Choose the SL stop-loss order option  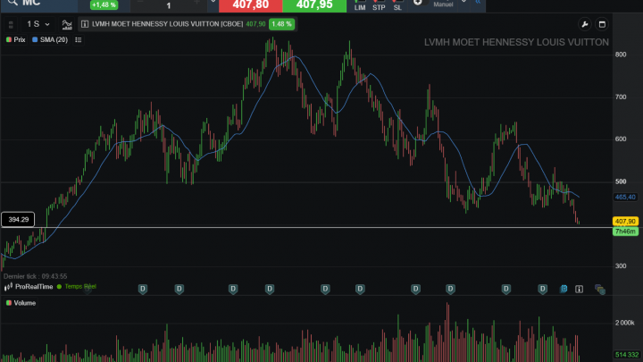(397, 5)
